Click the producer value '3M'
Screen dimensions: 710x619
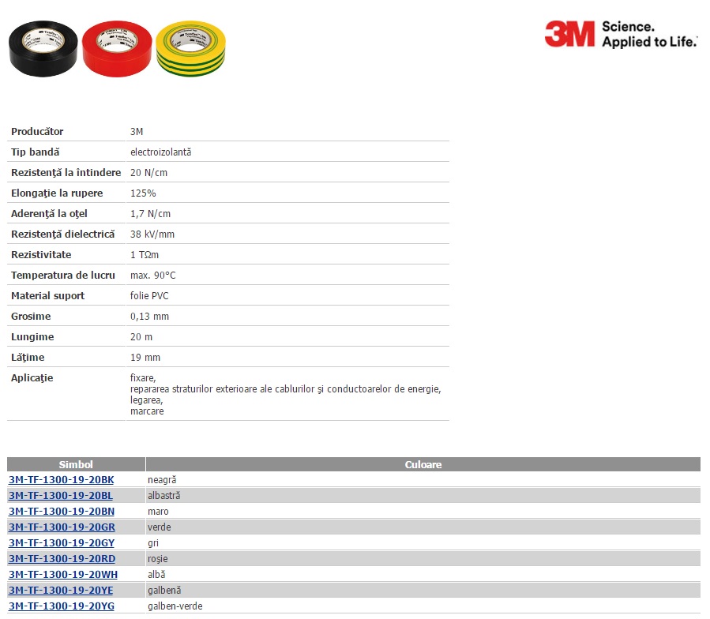137,132
